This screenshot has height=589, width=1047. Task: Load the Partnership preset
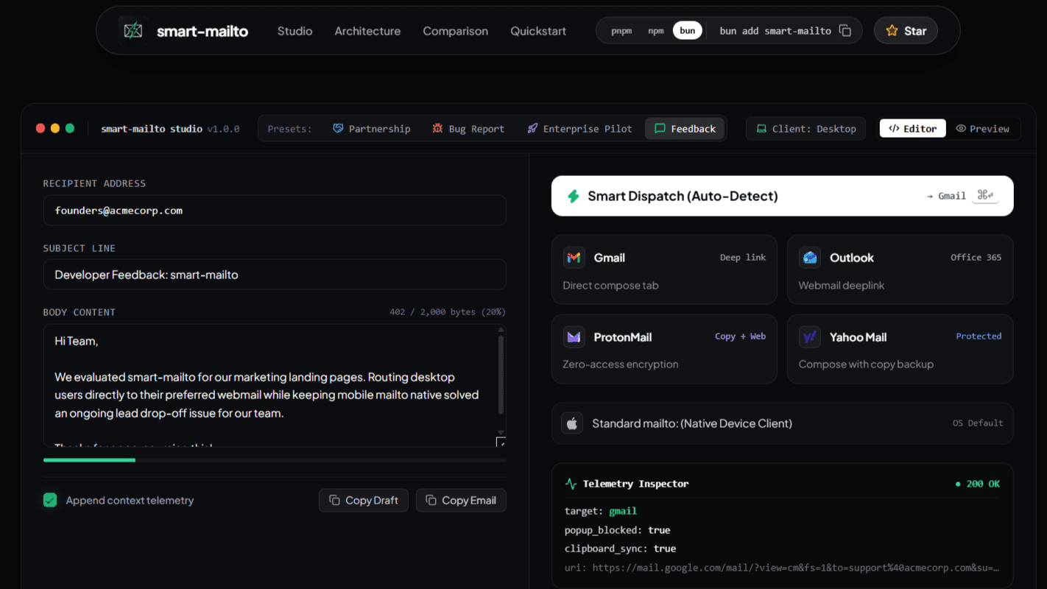tap(372, 128)
